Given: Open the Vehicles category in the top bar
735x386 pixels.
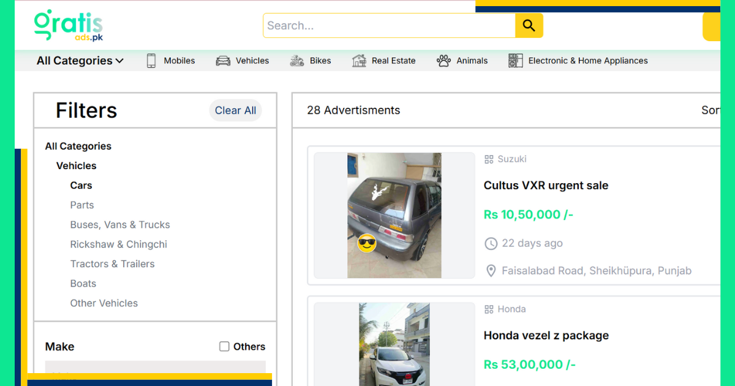Looking at the screenshot, I should pos(252,61).
